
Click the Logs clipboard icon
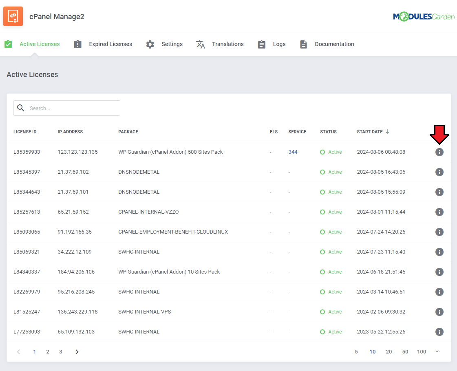261,44
